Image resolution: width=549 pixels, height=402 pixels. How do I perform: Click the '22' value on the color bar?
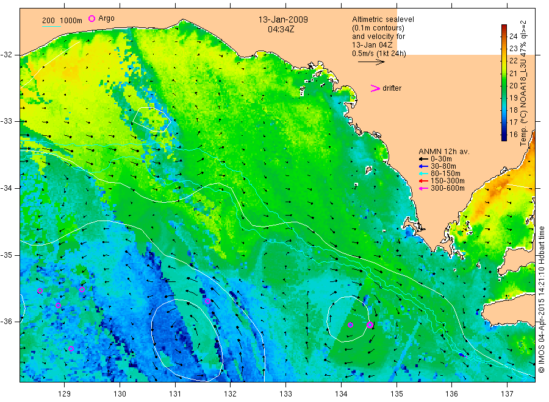(513, 61)
